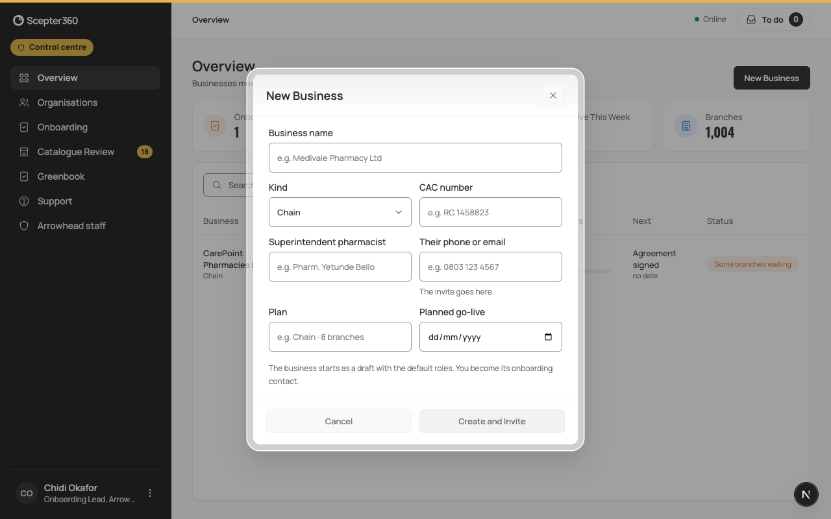Open the To do inbox button
The height and width of the screenshot is (519, 831).
773,19
